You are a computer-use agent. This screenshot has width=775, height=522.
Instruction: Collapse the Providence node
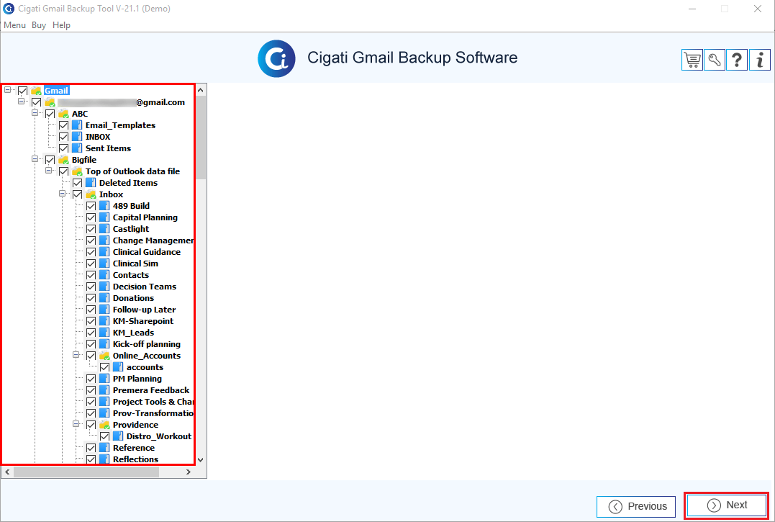pyautogui.click(x=76, y=424)
